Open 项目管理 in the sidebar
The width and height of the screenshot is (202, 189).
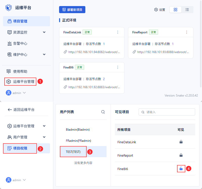point(27,21)
